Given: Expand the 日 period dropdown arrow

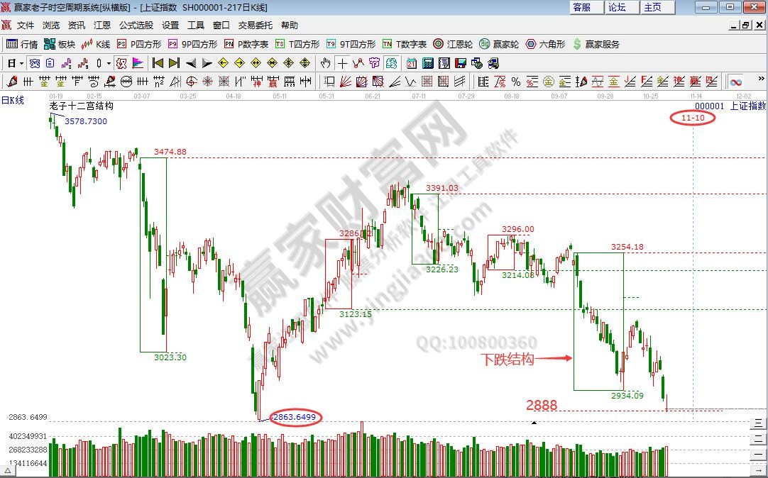Looking at the screenshot, I should pyautogui.click(x=22, y=63).
